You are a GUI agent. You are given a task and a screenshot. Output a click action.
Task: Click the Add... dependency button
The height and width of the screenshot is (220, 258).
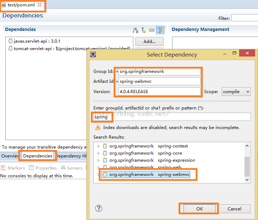click(x=149, y=41)
